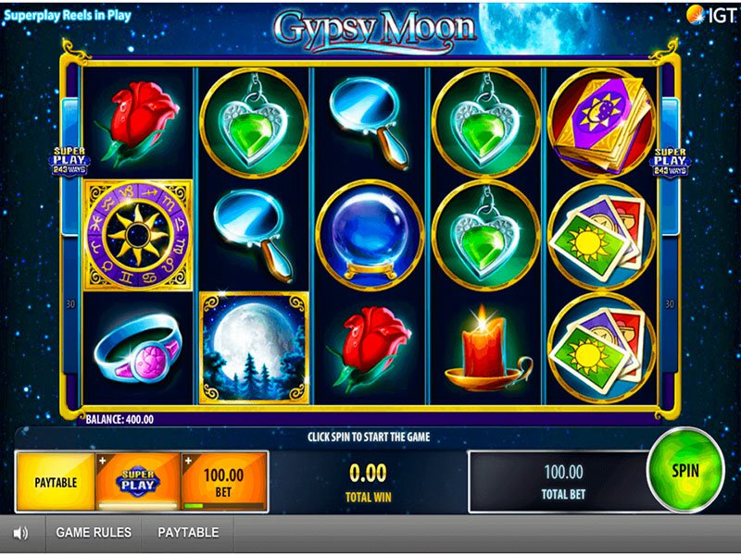Click the zodiac wheel symbol on the reels
Screen dimensions: 741x555
click(138, 235)
